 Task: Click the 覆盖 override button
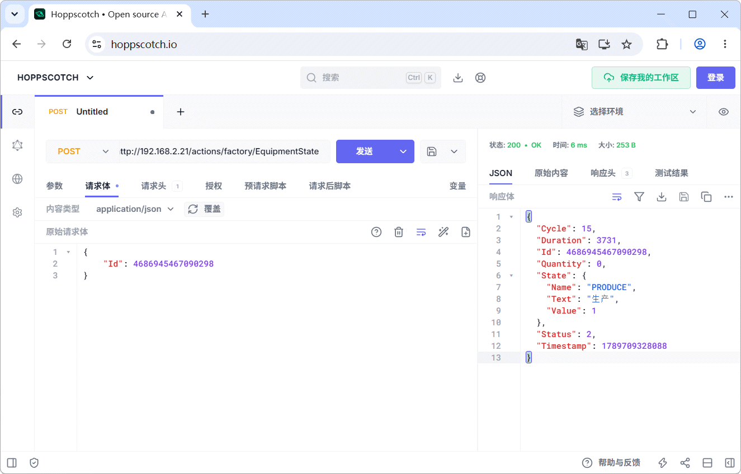(x=204, y=209)
